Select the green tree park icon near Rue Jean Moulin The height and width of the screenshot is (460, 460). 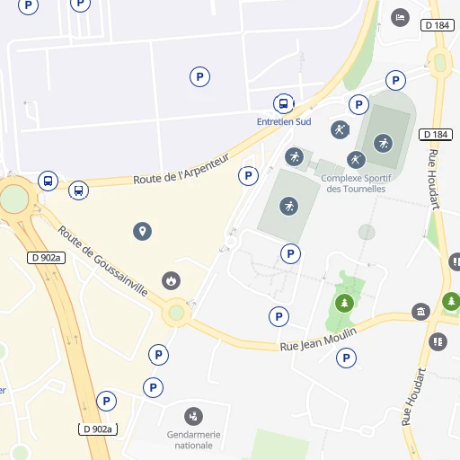click(344, 303)
